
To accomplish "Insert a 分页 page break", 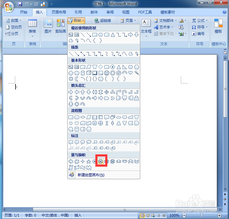I will point(12,34).
